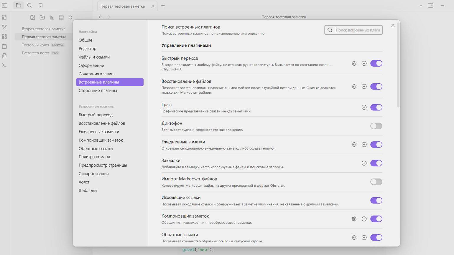This screenshot has width=454, height=255.
Task: Open command palette terminal ribbon icon
Action: point(4,65)
